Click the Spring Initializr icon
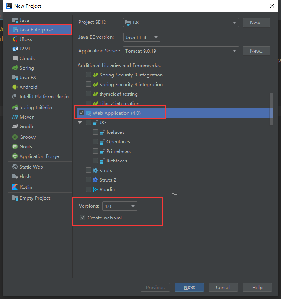Screen dimensions: 281x299 [x=15, y=107]
